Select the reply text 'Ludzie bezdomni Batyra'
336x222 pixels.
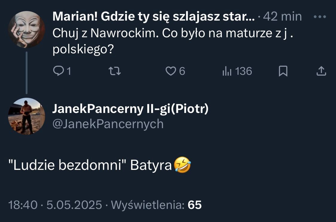pyautogui.click(x=90, y=165)
